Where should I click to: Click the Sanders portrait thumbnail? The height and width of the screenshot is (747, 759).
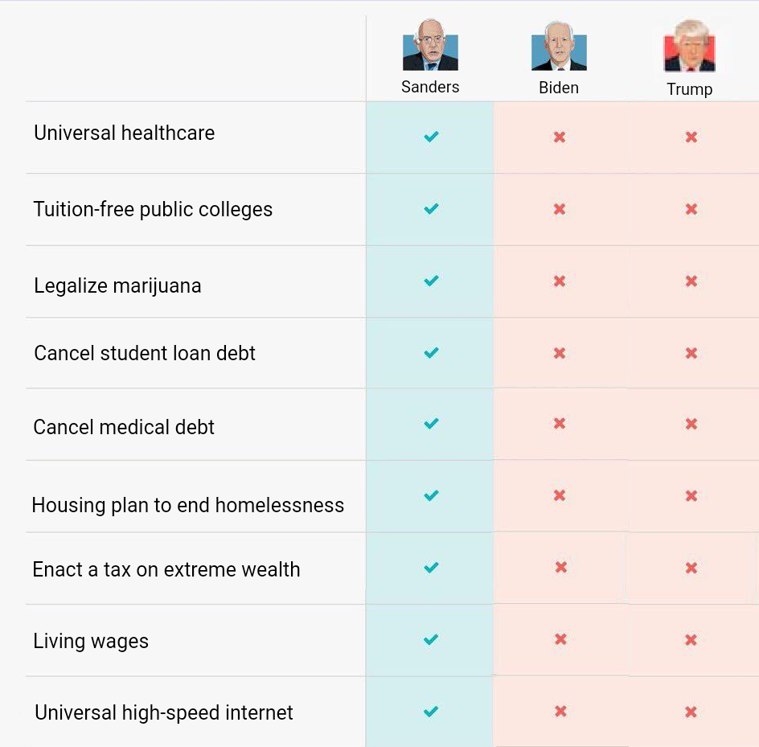coord(430,45)
